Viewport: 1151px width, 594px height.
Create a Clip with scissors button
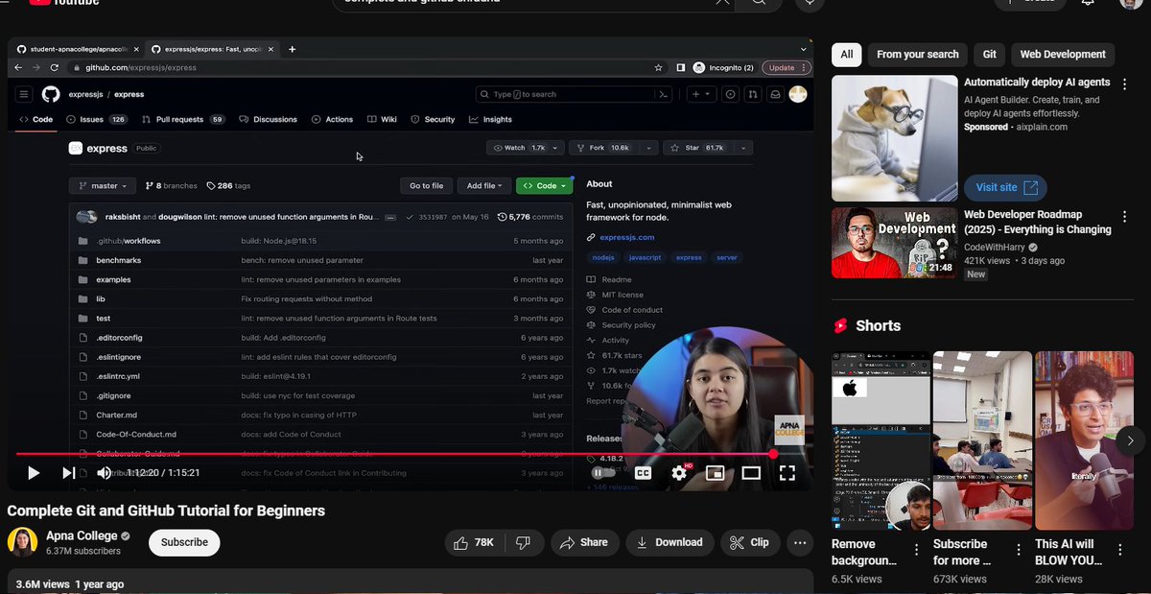click(749, 542)
